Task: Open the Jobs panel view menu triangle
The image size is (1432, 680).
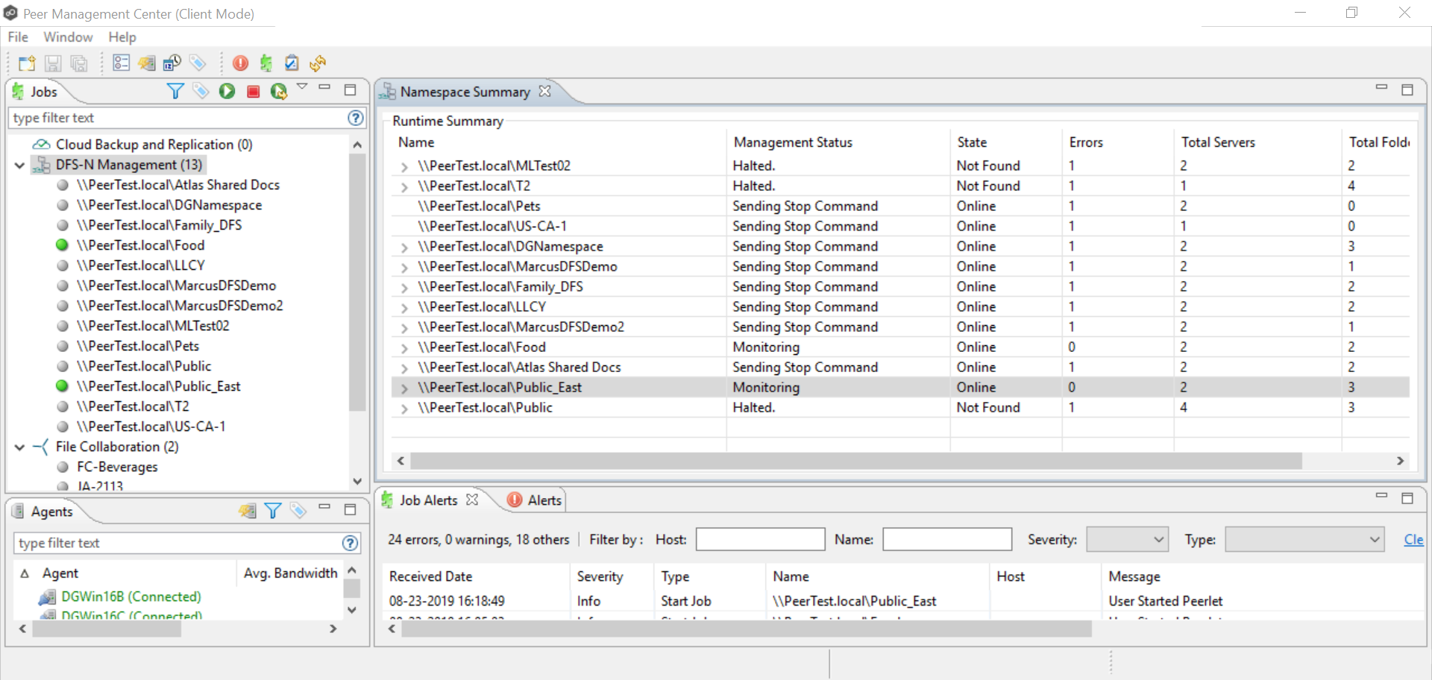Action: point(302,87)
